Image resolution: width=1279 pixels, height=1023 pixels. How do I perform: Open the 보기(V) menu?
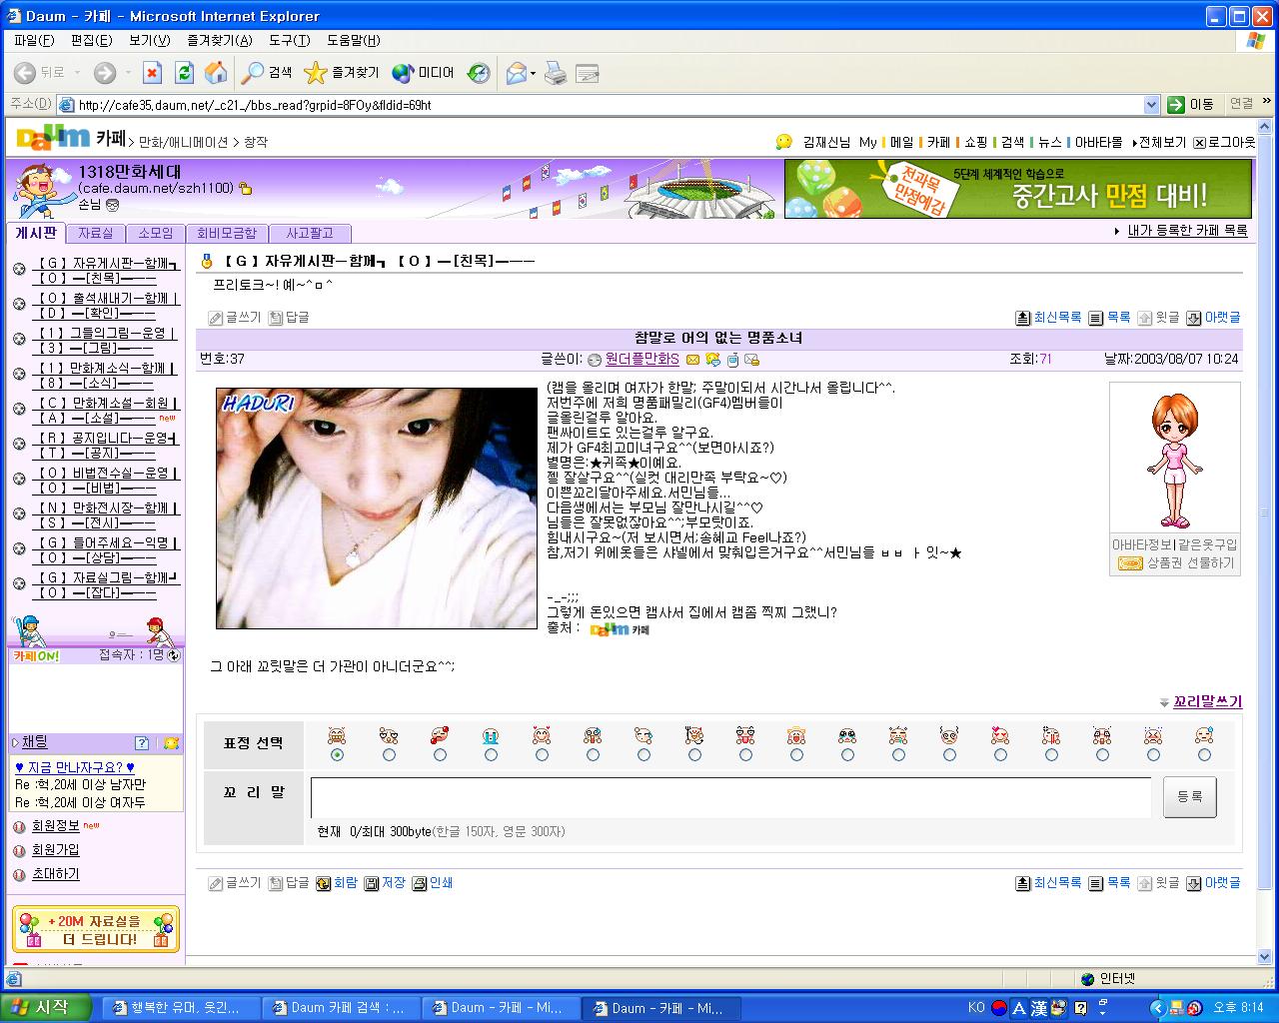(149, 40)
